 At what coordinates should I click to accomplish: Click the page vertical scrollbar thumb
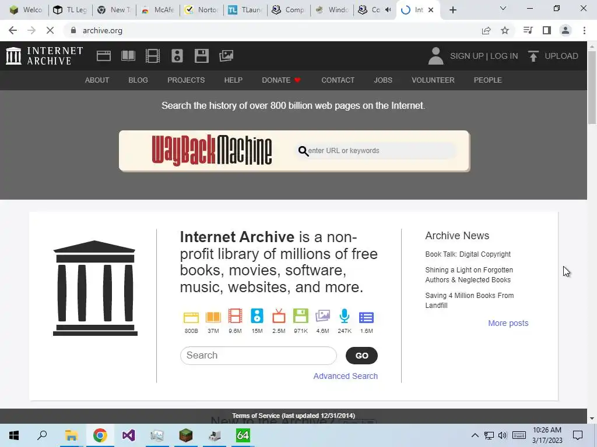pos(592,87)
